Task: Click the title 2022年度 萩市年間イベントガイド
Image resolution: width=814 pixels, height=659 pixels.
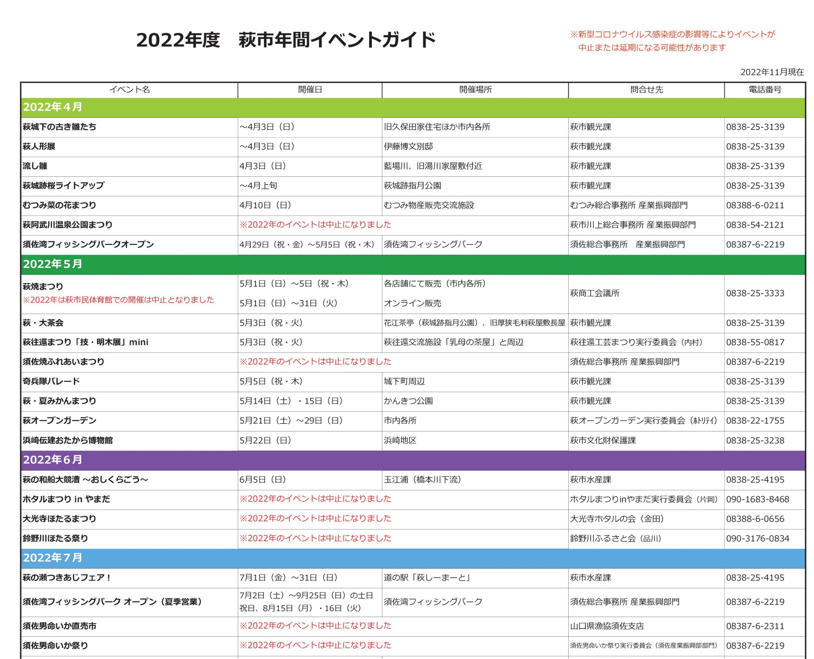Action: 286,40
